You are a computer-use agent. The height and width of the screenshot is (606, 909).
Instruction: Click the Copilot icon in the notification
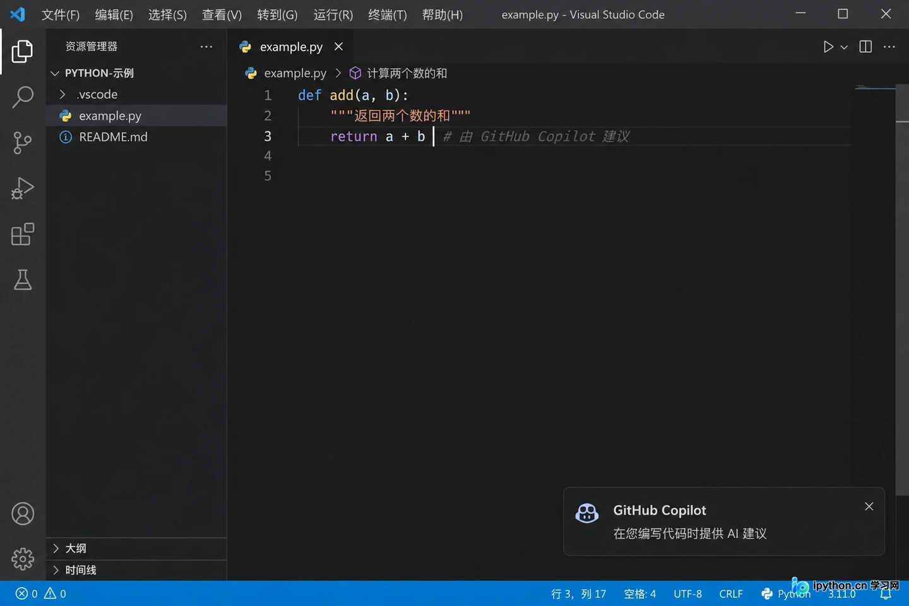click(587, 513)
